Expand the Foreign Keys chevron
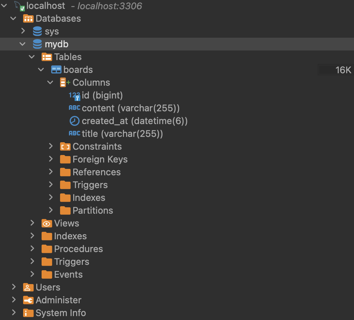This screenshot has height=320, width=354. click(x=51, y=159)
